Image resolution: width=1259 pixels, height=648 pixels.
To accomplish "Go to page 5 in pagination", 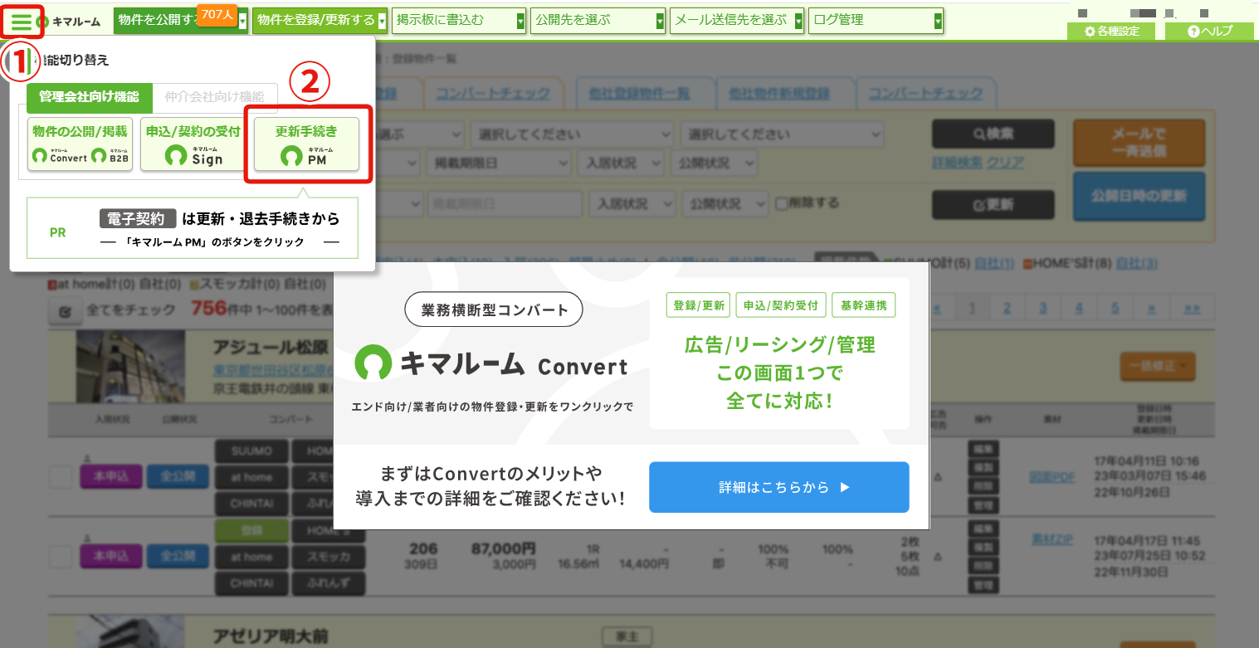I will (1115, 309).
